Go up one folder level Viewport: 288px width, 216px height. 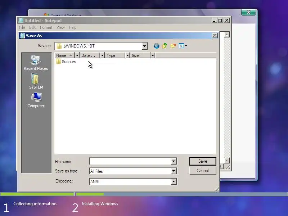click(x=165, y=46)
